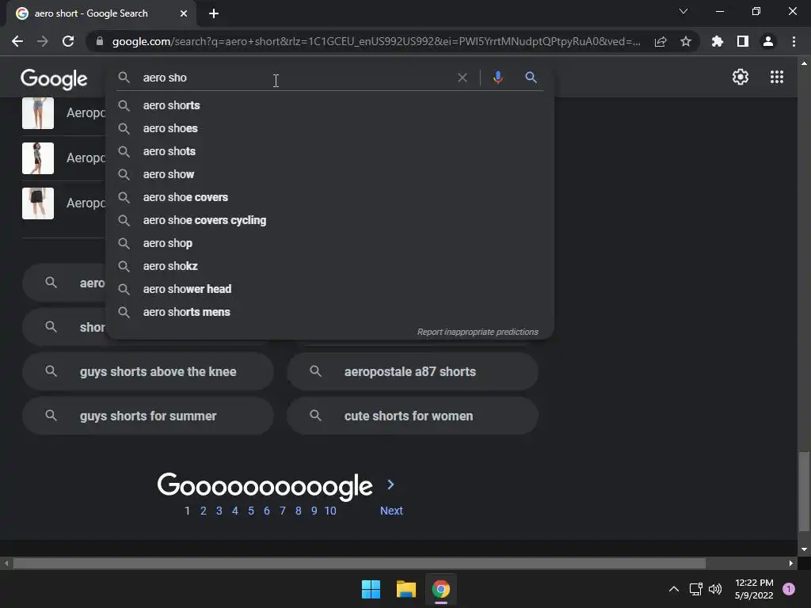
Task: Click the browser forward arrow
Action: point(43,41)
